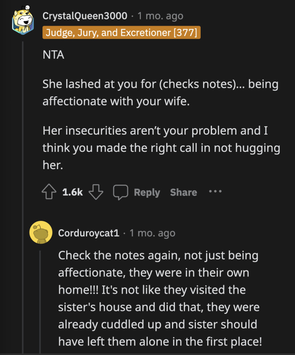Click the Share icon under the top comment
This screenshot has height=355, width=295.
(183, 192)
